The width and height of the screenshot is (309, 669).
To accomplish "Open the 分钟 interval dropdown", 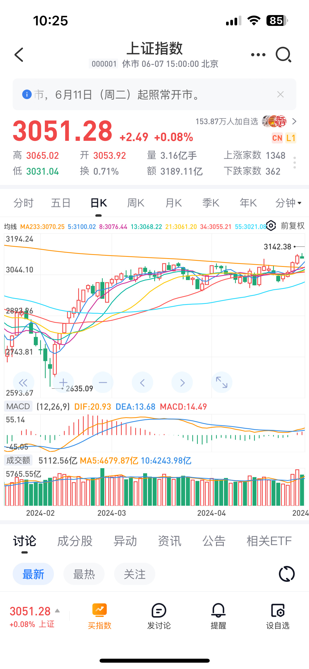I will (x=288, y=203).
